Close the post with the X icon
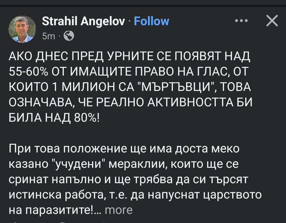286x223 pixels. pos(272,21)
